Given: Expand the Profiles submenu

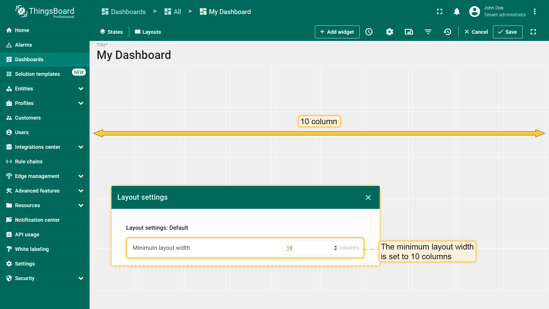Looking at the screenshot, I should pos(81,103).
